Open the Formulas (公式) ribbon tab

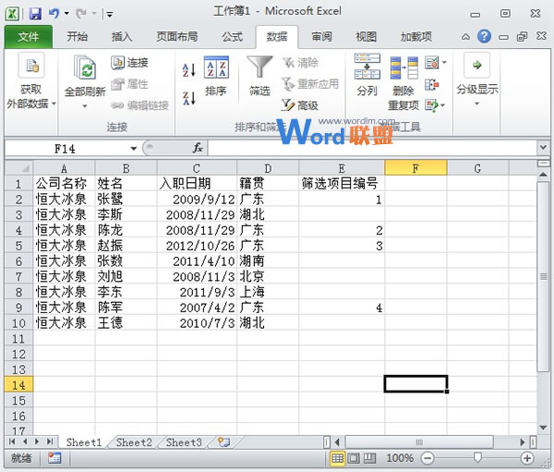(232, 37)
